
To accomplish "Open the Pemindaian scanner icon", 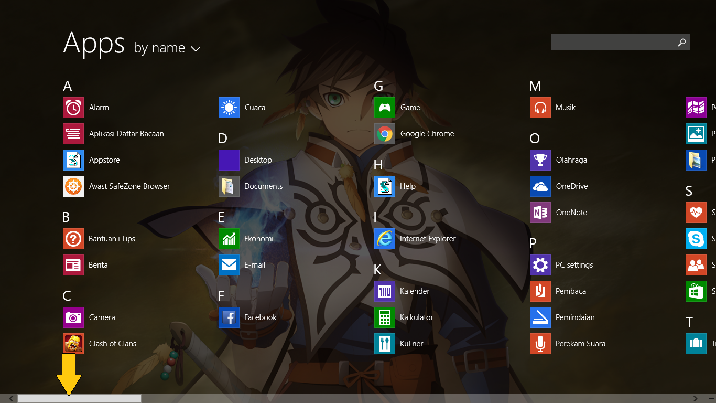I will tap(540, 317).
